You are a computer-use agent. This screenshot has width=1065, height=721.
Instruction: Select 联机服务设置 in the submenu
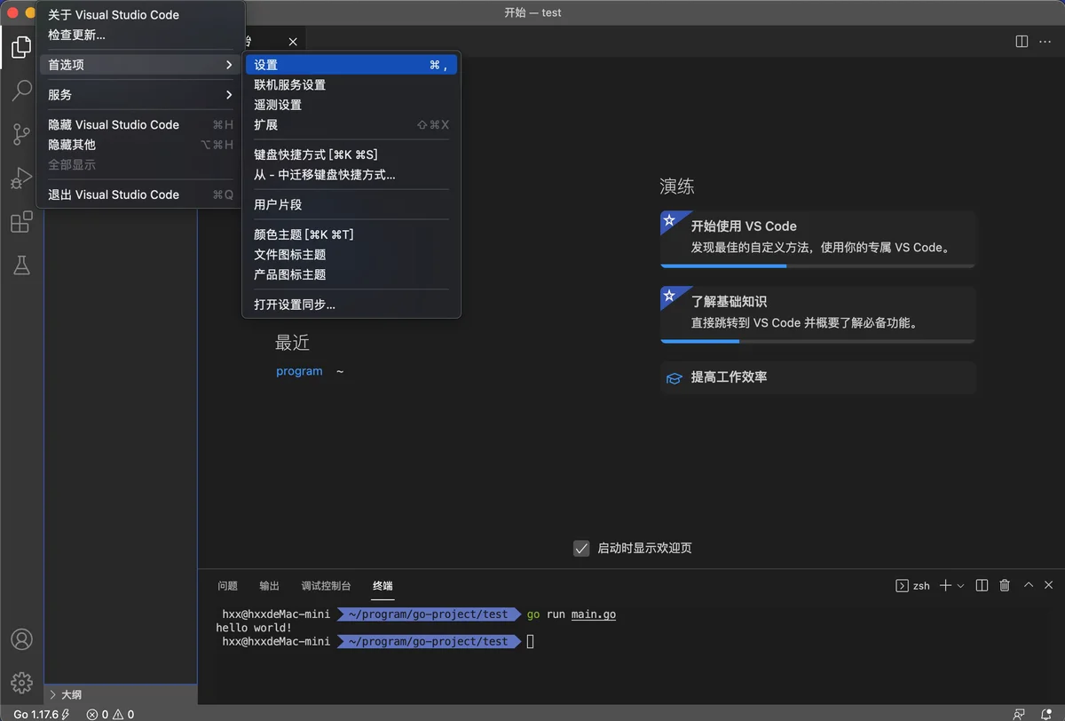pos(351,85)
